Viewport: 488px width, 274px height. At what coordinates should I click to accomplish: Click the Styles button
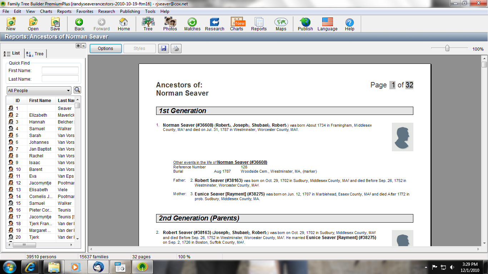tap(139, 49)
